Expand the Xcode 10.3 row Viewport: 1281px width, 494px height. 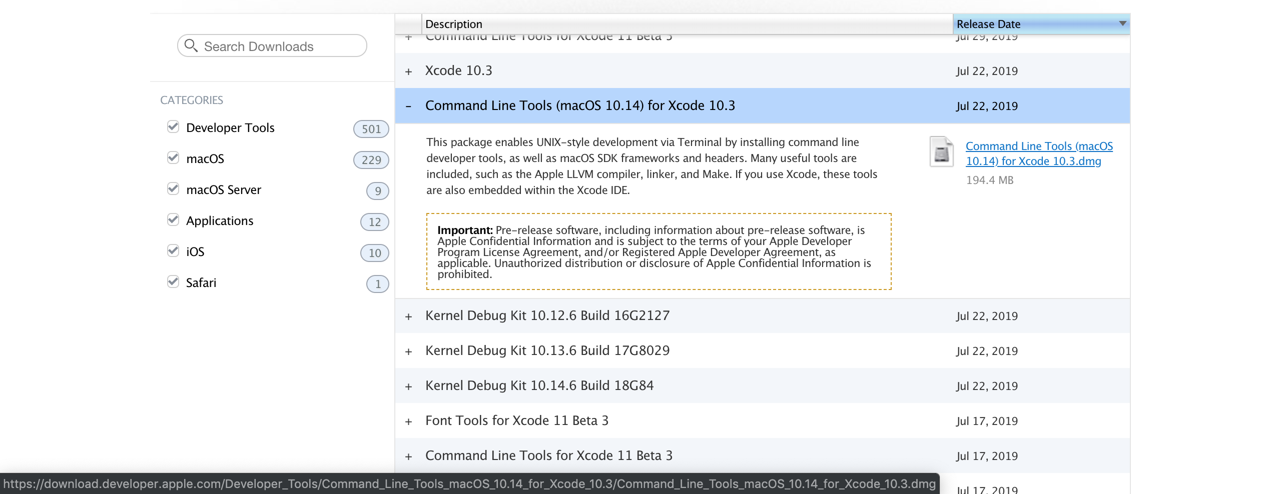coord(408,71)
